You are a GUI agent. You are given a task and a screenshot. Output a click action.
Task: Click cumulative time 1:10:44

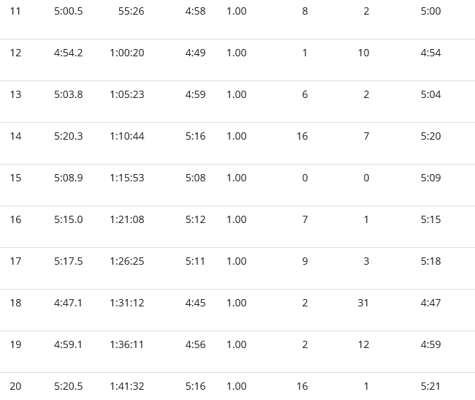(127, 136)
